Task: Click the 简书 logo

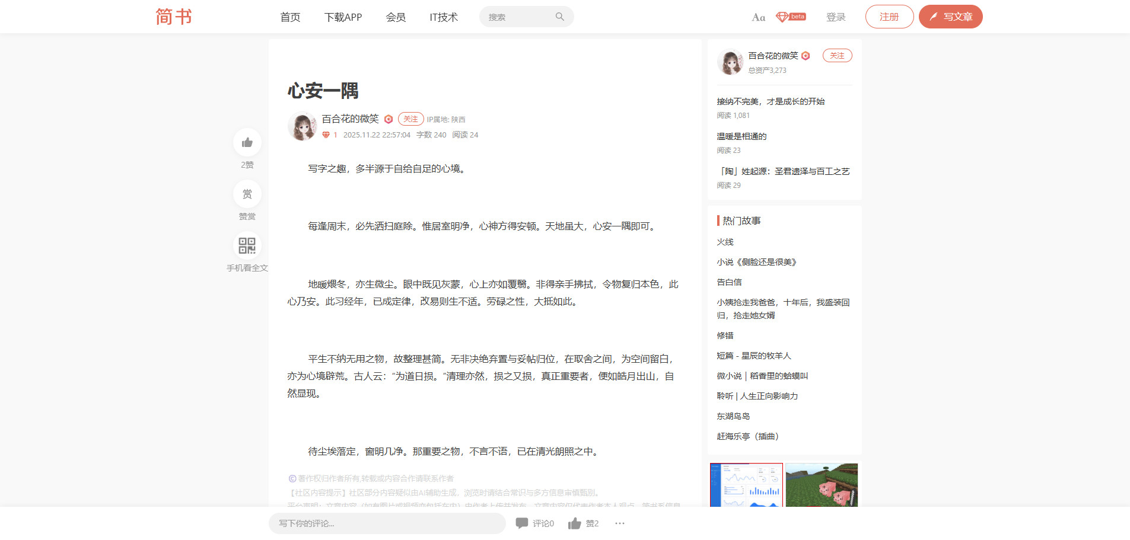Action: 174,17
